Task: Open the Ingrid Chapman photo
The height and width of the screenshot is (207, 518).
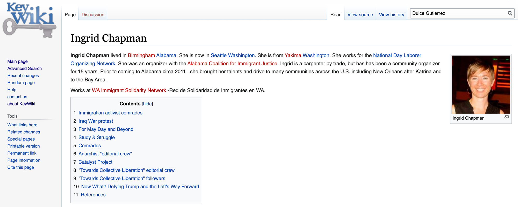Action: (481, 85)
